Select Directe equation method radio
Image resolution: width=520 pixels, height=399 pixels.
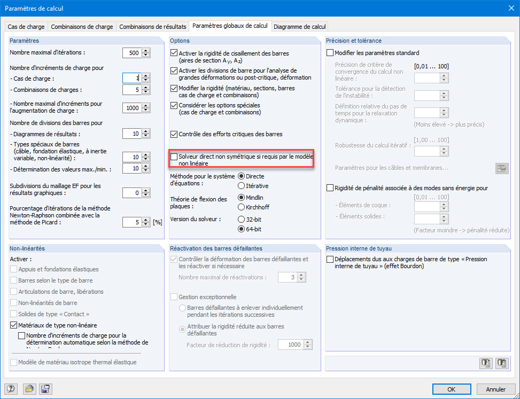pyautogui.click(x=242, y=176)
